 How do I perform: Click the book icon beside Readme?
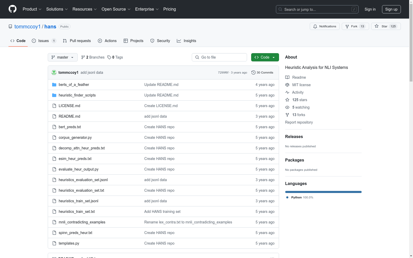tap(287, 77)
